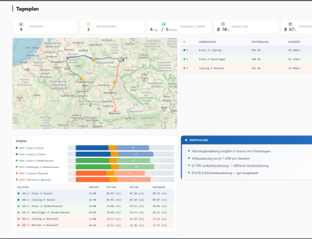The height and width of the screenshot is (239, 312).
Task: Click the VERBINDUNG column header
Action: tap(207, 42)
